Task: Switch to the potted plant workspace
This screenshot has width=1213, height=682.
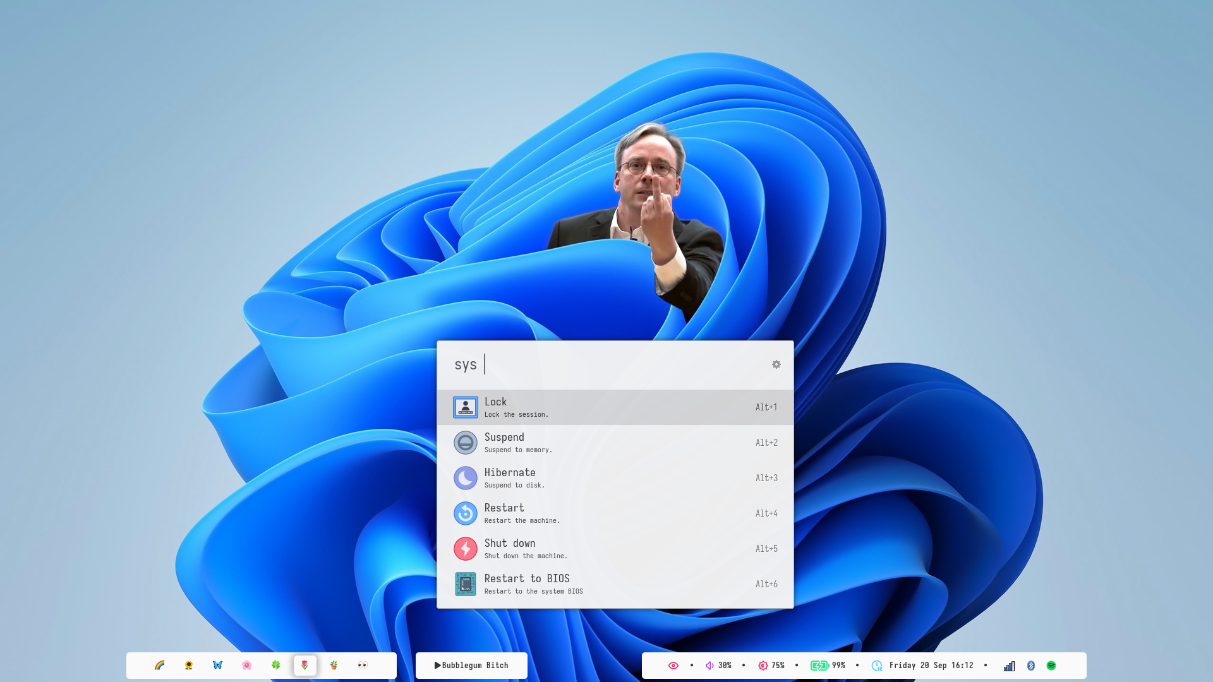Action: pos(334,665)
